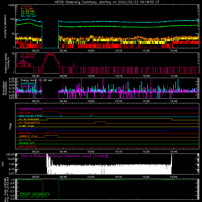The width and height of the screenshot is (202, 202).
Task: Click the 1000 tick label on count-rate axis
Action: point(11,5)
